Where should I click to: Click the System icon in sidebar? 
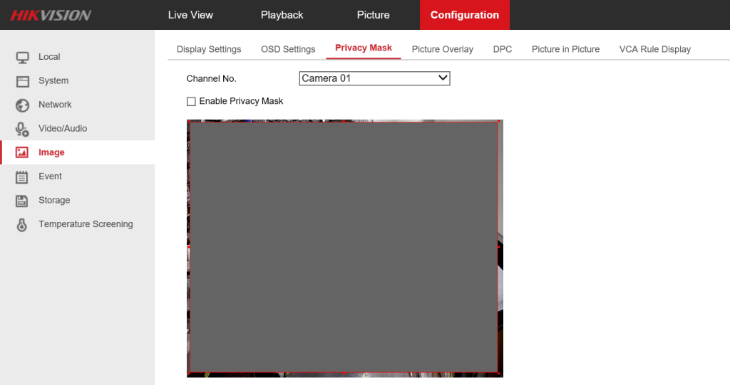pyautogui.click(x=22, y=81)
